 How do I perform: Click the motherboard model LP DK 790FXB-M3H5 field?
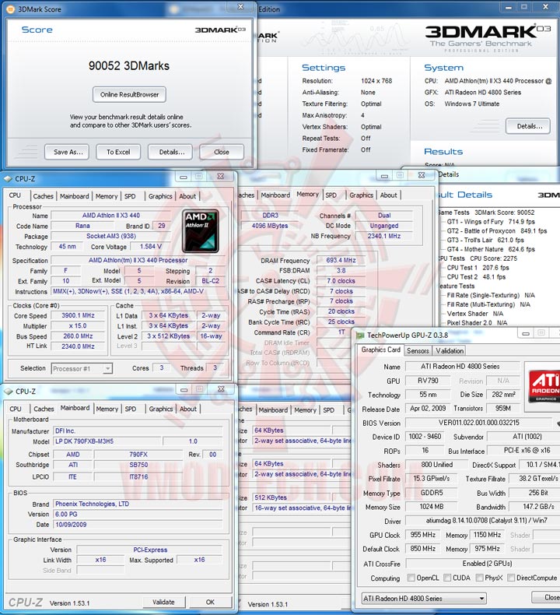click(x=107, y=441)
